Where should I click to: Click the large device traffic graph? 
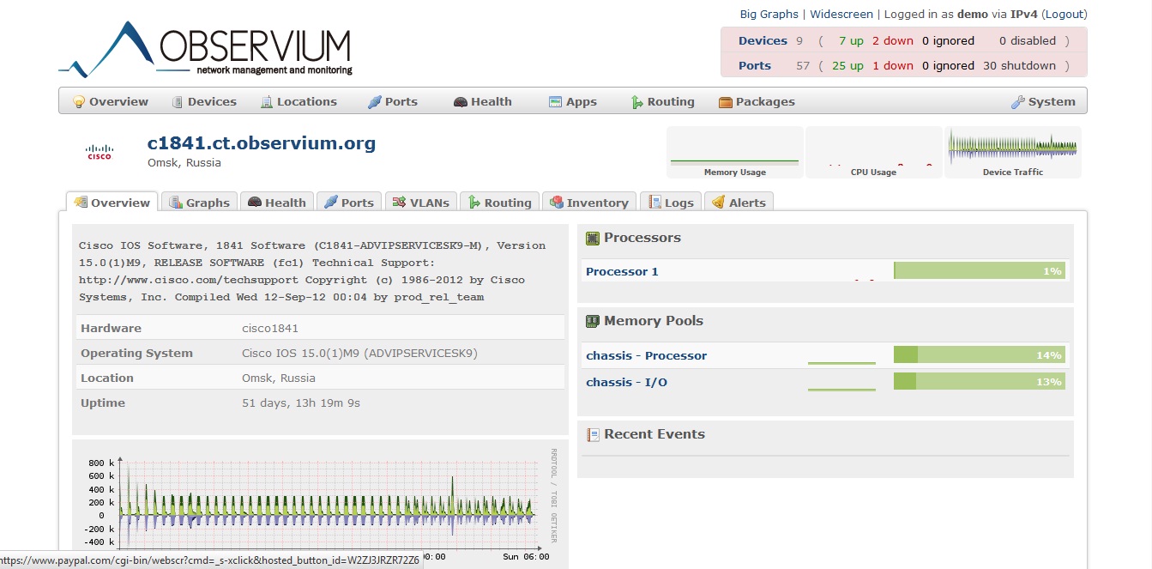pyautogui.click(x=320, y=505)
